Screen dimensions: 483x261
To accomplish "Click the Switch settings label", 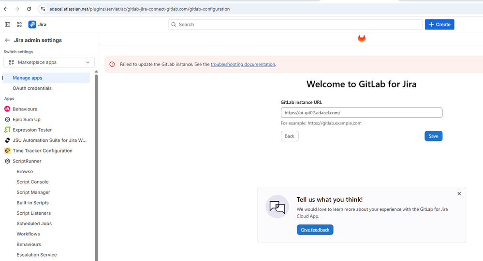I will click(x=18, y=52).
